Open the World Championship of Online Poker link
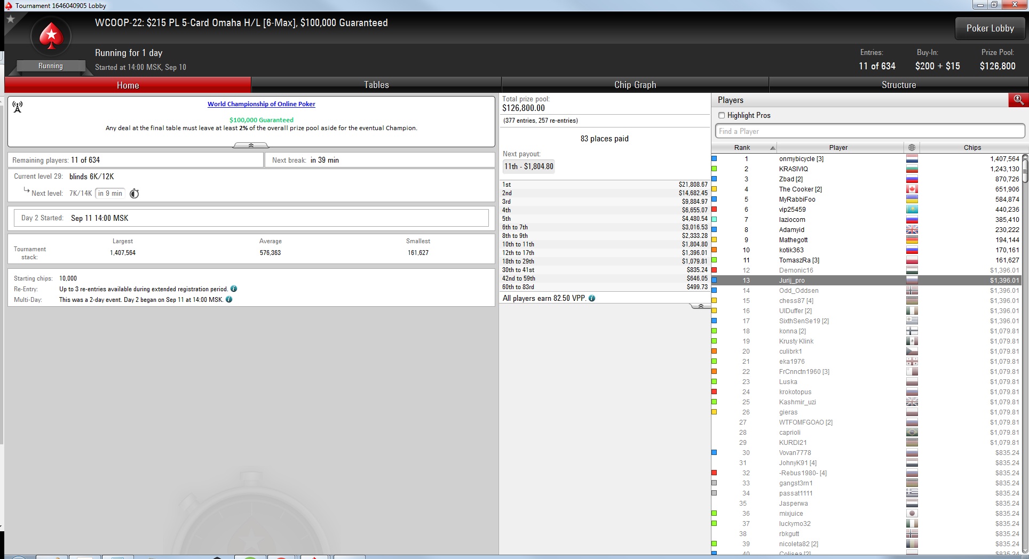The image size is (1029, 559). pos(262,104)
